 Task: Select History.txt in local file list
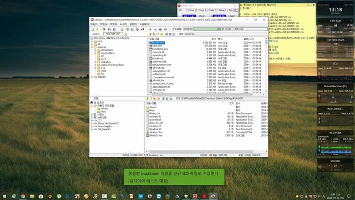click(154, 113)
